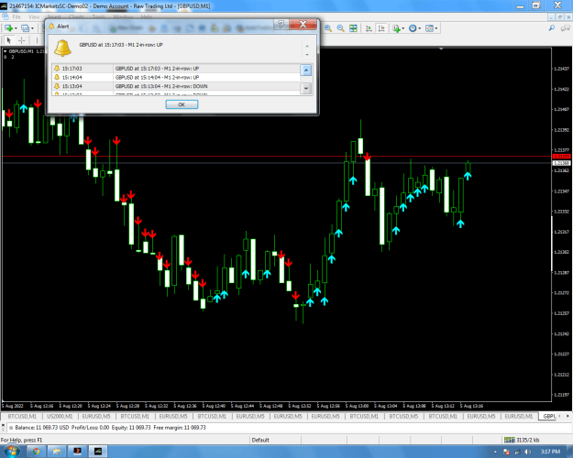
Task: Click the Default profile in status bar
Action: coord(260,440)
